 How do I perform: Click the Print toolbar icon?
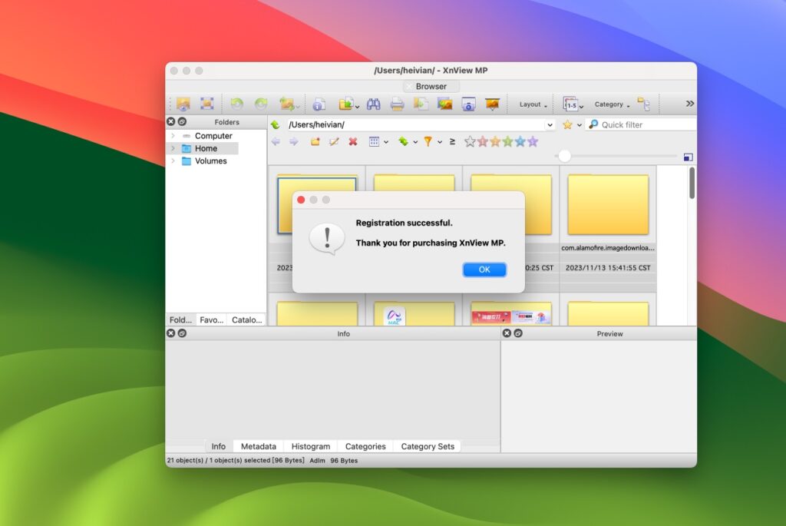pos(397,104)
